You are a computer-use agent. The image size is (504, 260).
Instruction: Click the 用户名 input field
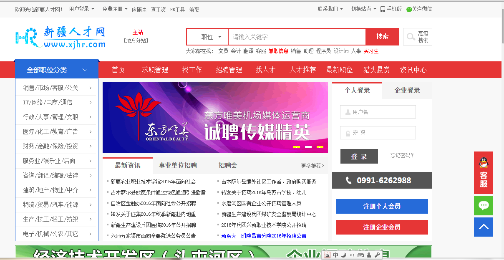(378, 112)
